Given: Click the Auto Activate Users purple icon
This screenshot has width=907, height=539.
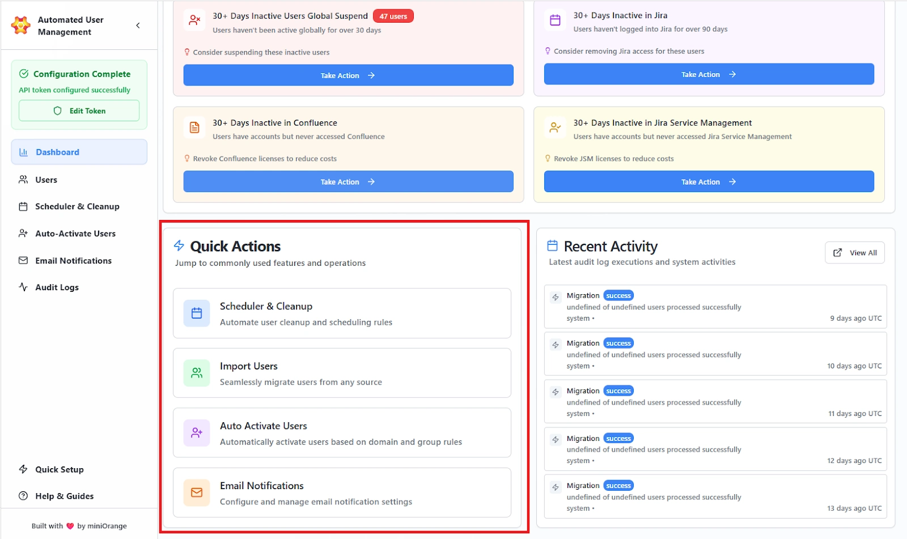Looking at the screenshot, I should pyautogui.click(x=196, y=433).
